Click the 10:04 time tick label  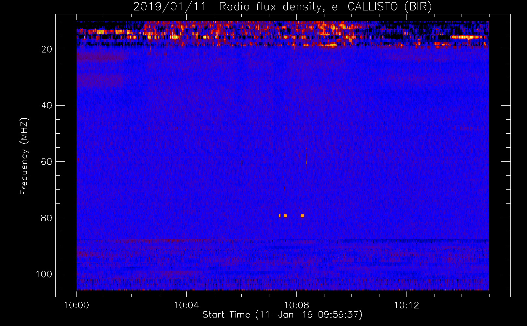point(186,305)
